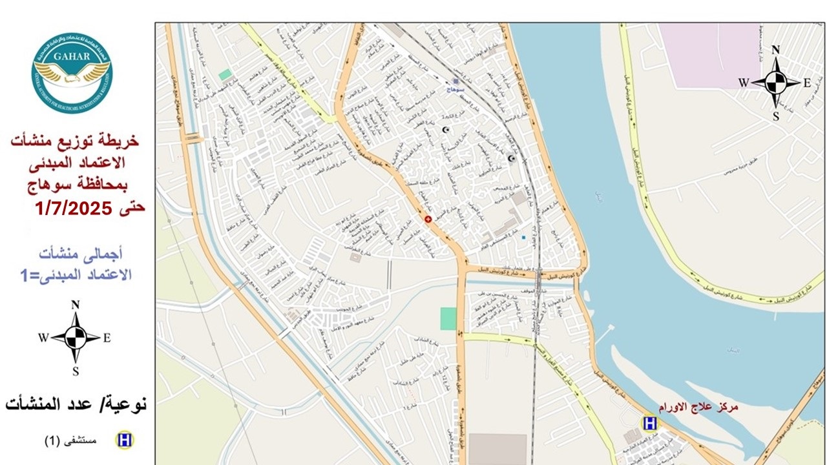This screenshot has width=827, height=465.
Task: Click the large green park rectangle on the map
Action: tap(448, 319)
